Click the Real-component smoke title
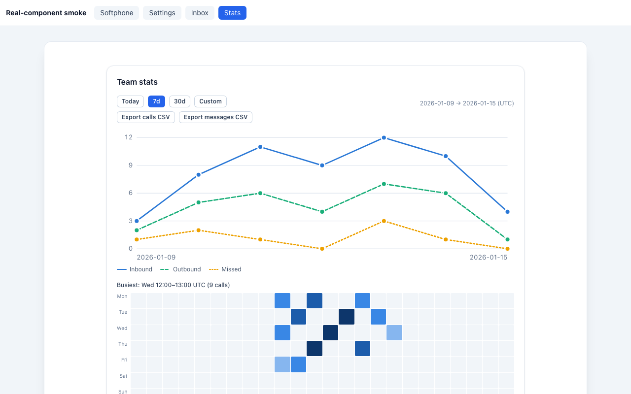This screenshot has width=631, height=394. pos(46,13)
